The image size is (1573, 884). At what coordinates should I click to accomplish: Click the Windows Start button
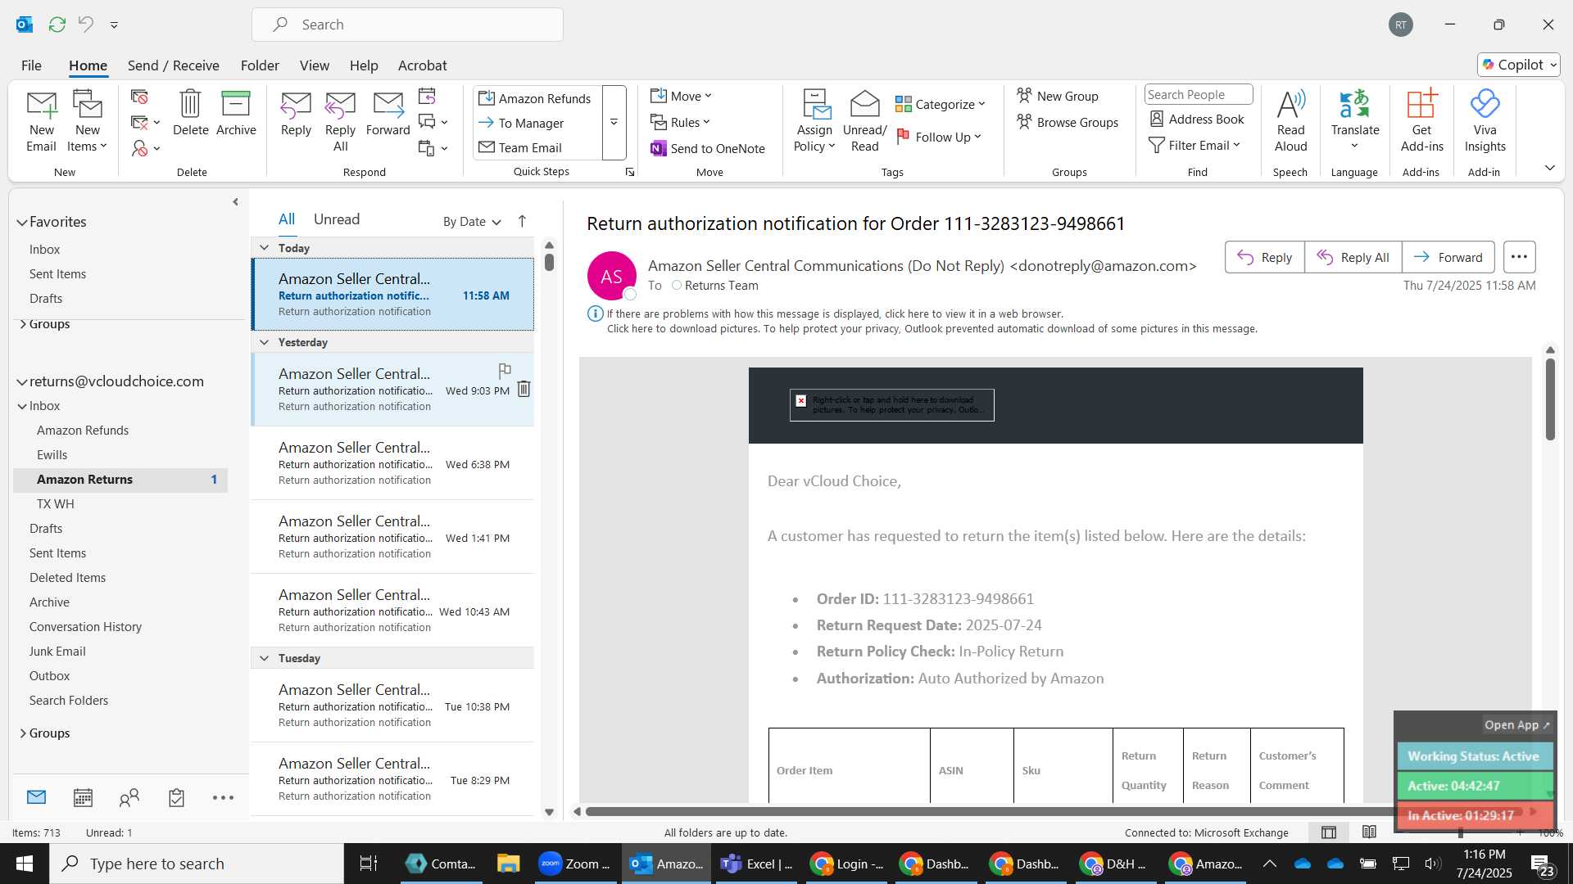[x=24, y=864]
